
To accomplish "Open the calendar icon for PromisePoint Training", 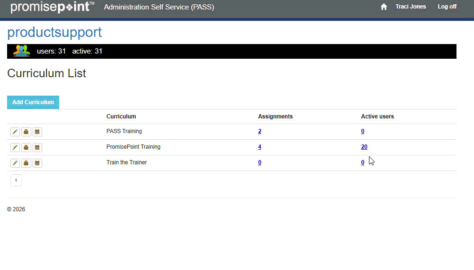I will tap(37, 147).
